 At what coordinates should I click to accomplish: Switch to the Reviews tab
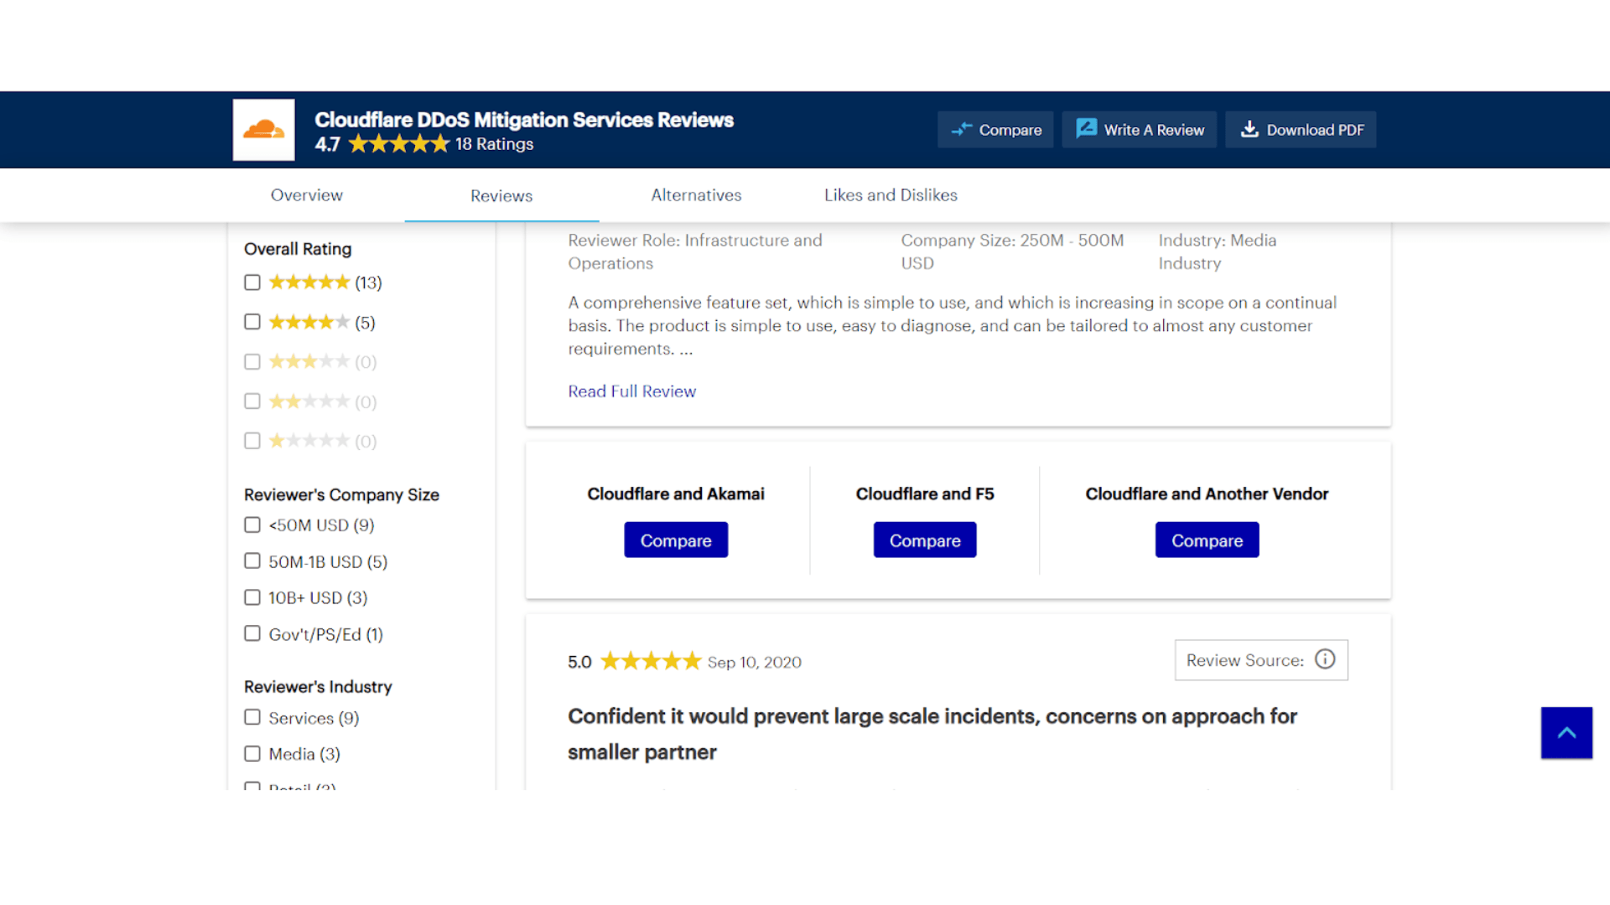pos(501,195)
